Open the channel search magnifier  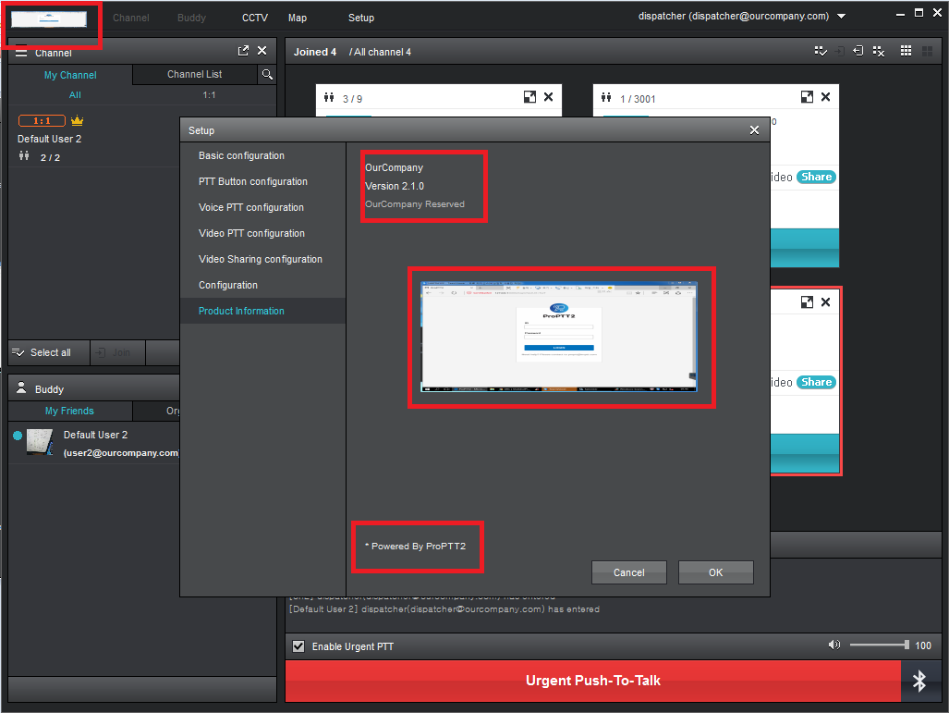(x=266, y=75)
